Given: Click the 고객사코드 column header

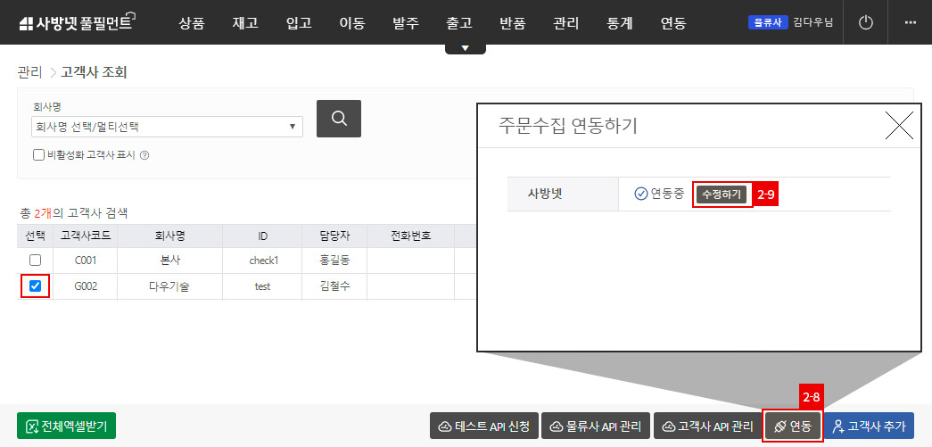Looking at the screenshot, I should coord(86,236).
